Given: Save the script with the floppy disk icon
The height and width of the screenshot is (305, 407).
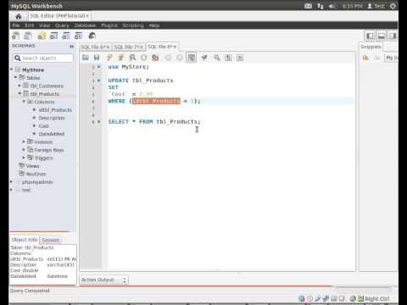Looking at the screenshot, I should (x=97, y=58).
